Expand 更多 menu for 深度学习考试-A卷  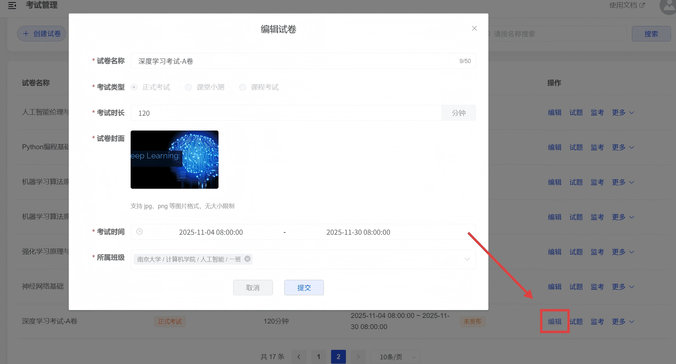623,322
